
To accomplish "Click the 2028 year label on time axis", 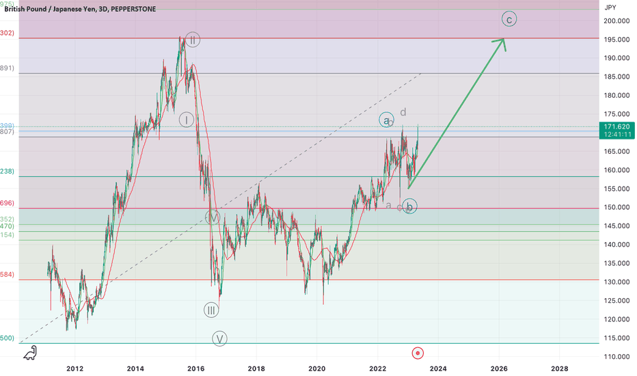I will (559, 368).
